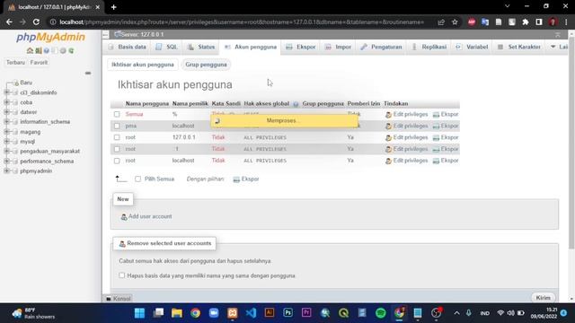Image resolution: width=575 pixels, height=323 pixels.
Task: Open the Konsol bar
Action: click(119, 299)
